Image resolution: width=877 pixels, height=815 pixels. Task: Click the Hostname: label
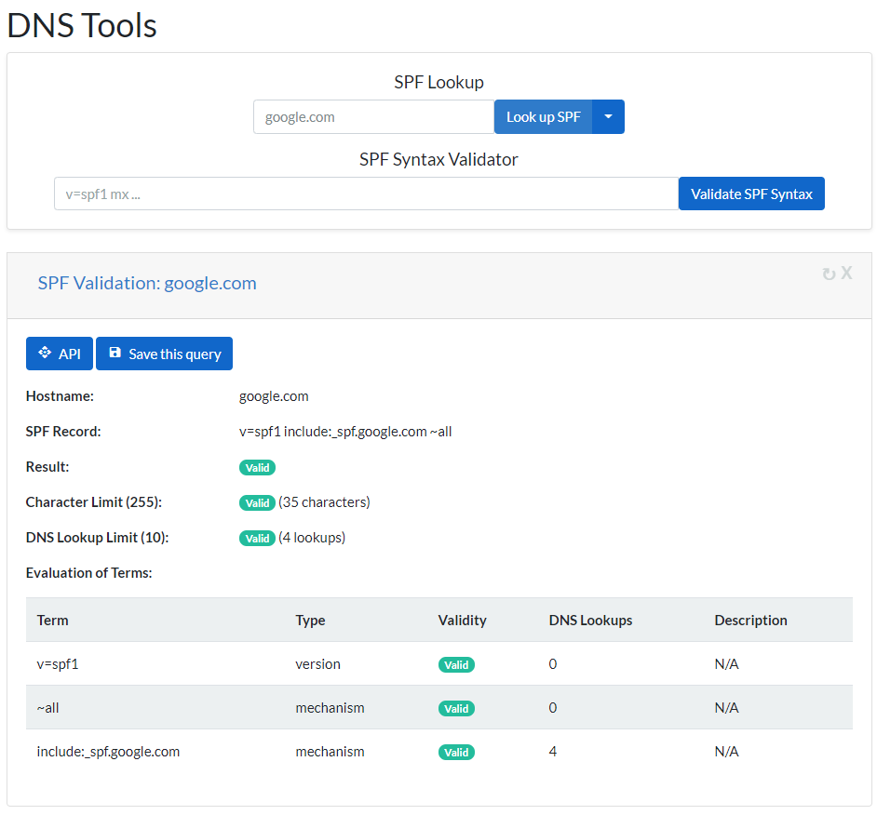(x=60, y=396)
